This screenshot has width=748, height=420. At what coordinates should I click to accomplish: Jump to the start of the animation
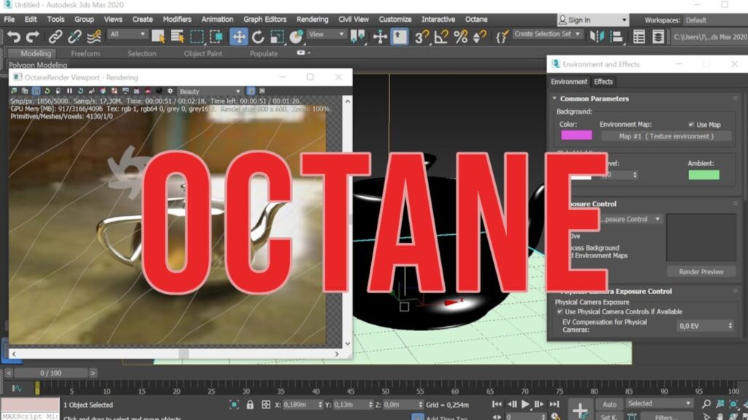pos(497,404)
